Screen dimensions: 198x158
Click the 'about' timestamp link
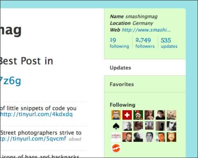75,139
